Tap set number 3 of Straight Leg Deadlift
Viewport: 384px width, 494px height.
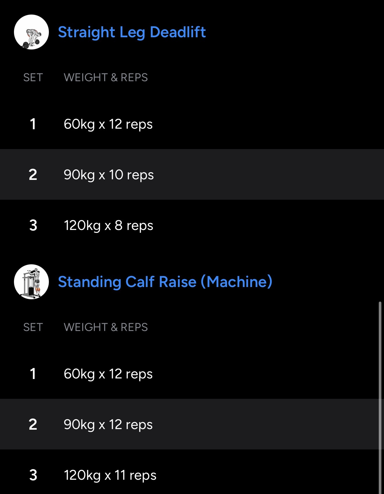[x=33, y=225]
